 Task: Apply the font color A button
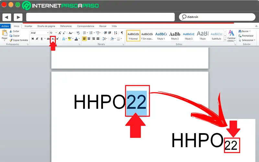pyautogui.click(x=76, y=39)
